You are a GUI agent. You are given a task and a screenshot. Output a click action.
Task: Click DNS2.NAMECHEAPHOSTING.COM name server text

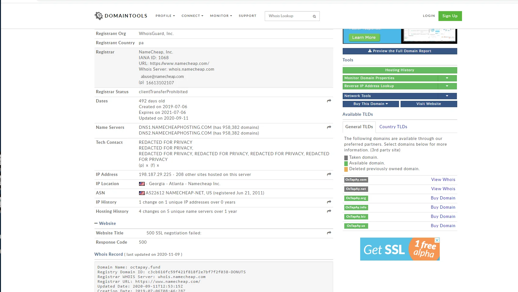click(x=175, y=133)
